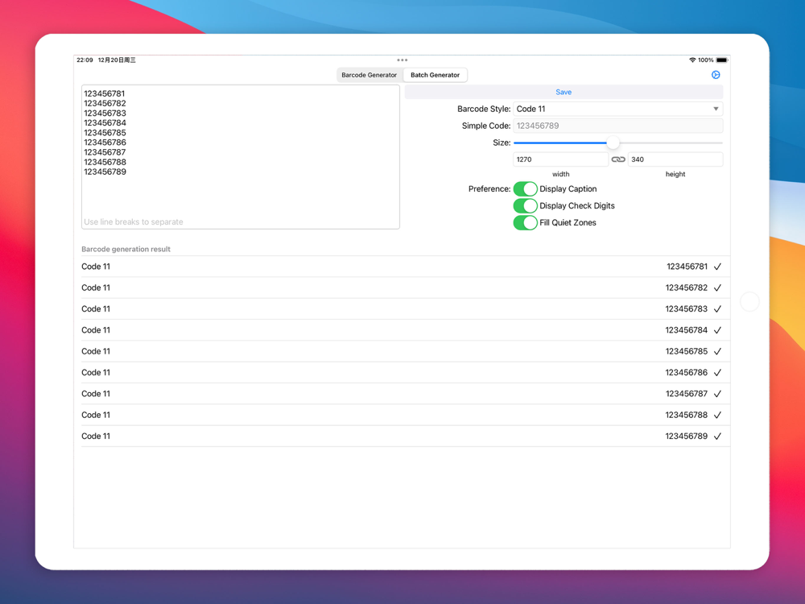Select the Batch Generator tab
The height and width of the screenshot is (604, 805).
pos(435,75)
